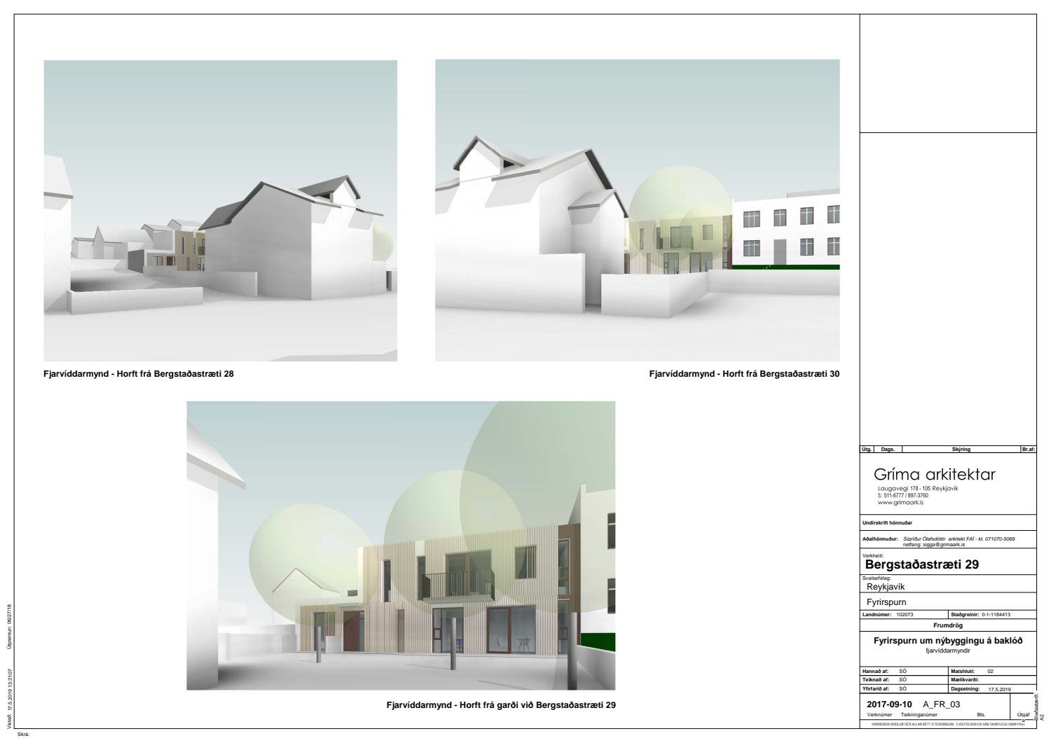1051x743 pixels.
Task: Click the Reykjavík municipality field
Action: [888, 587]
